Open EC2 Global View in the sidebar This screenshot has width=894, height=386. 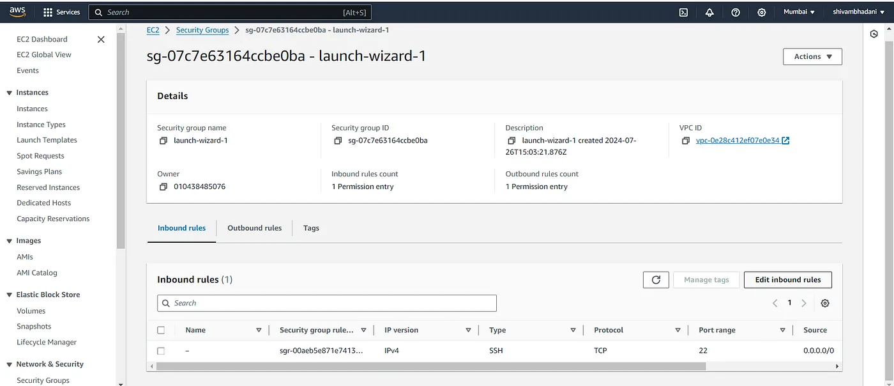pos(44,55)
